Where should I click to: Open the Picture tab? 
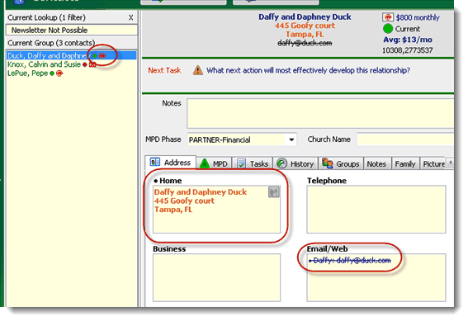pos(433,164)
